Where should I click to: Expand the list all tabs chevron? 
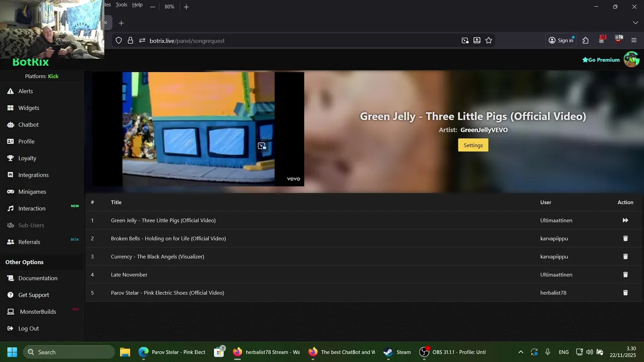635,23
